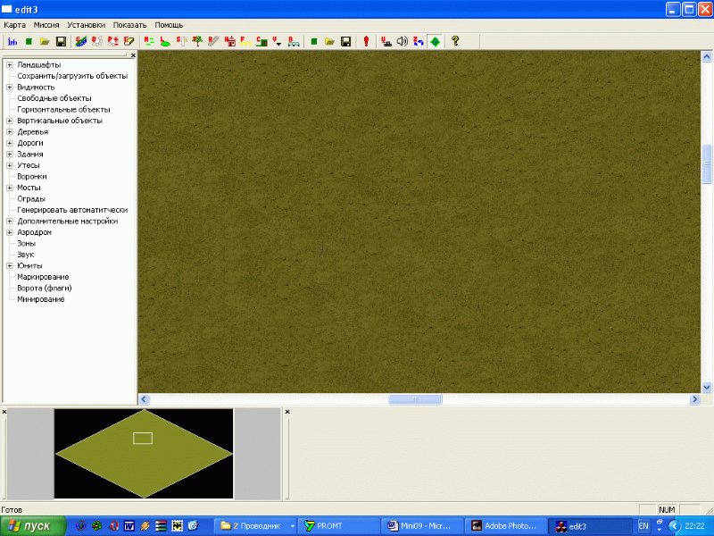
Task: Select the Воронки tree item
Action: pos(32,176)
